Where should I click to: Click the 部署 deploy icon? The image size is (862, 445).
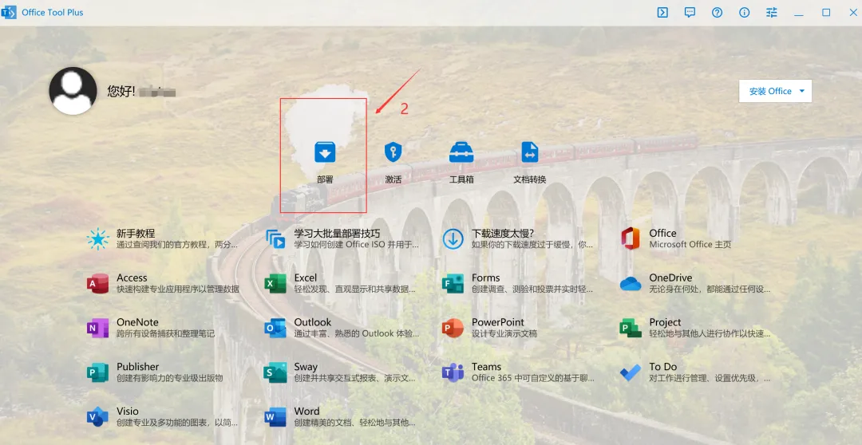click(x=325, y=152)
